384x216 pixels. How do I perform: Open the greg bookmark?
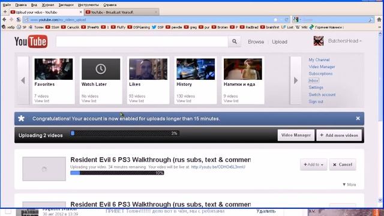point(191,27)
